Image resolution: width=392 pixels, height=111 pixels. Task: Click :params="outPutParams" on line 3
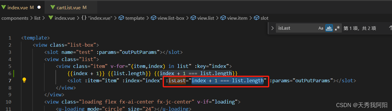click(x=128, y=52)
